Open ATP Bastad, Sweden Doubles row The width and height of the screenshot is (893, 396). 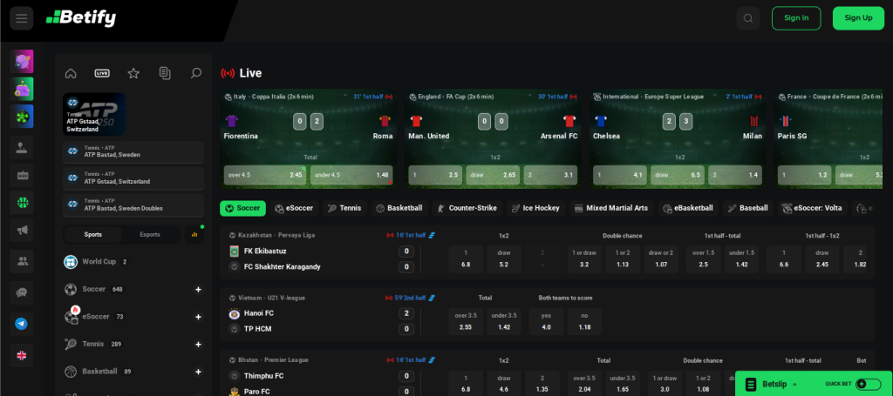click(133, 205)
